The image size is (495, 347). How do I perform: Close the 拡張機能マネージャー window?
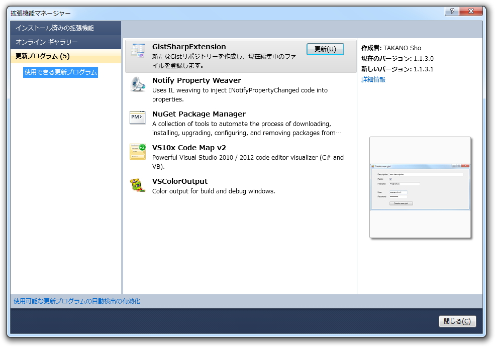pyautogui.click(x=471, y=12)
